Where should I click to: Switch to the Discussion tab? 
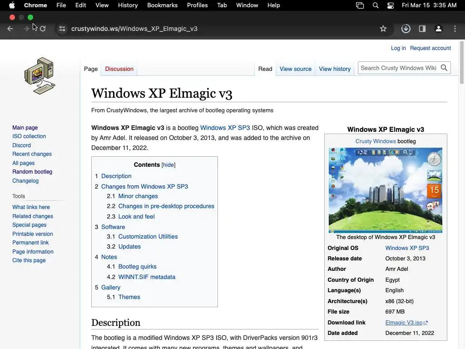pos(119,69)
